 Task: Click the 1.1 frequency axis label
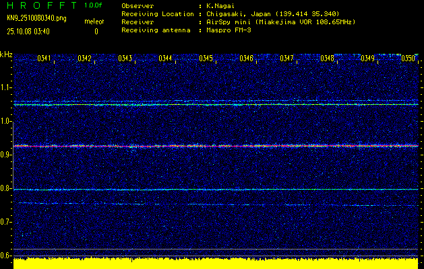6,87
